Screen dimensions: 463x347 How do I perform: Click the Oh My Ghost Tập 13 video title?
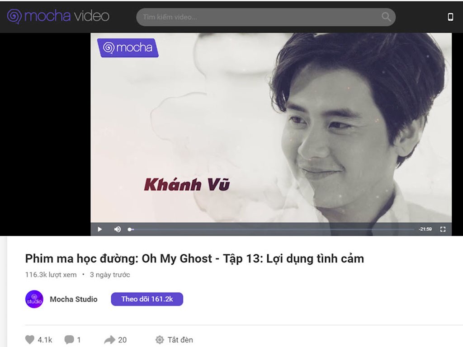(194, 258)
